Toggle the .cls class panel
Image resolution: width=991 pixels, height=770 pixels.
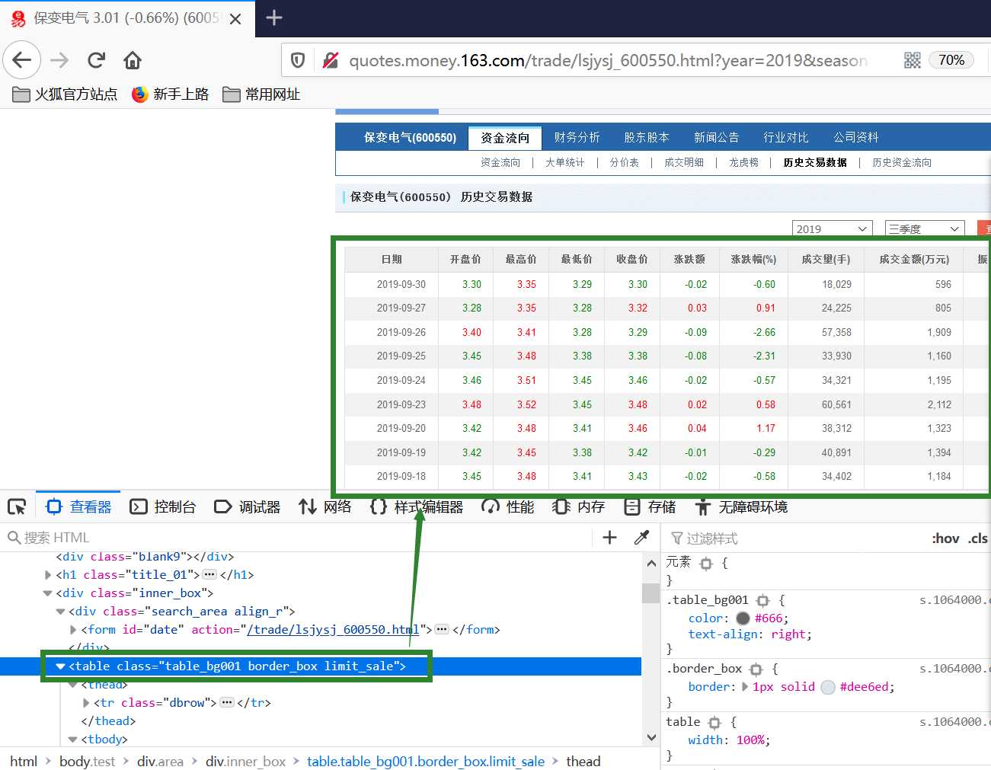pyautogui.click(x=978, y=538)
